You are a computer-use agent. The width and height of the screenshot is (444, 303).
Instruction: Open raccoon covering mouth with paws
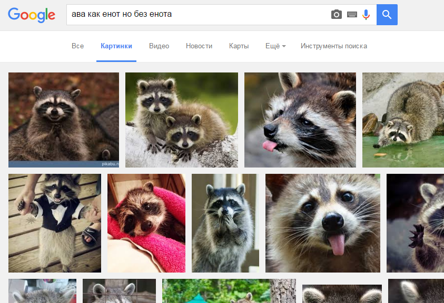(225, 223)
